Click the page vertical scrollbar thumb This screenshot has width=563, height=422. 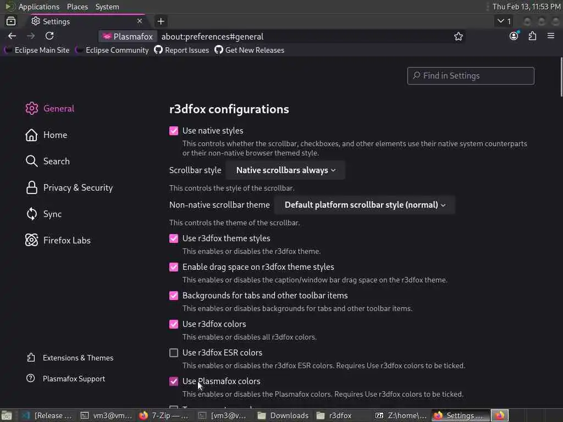(x=561, y=77)
